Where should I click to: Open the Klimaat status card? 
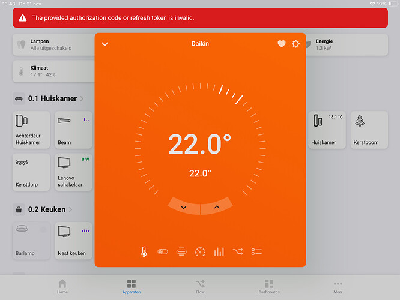(53, 71)
